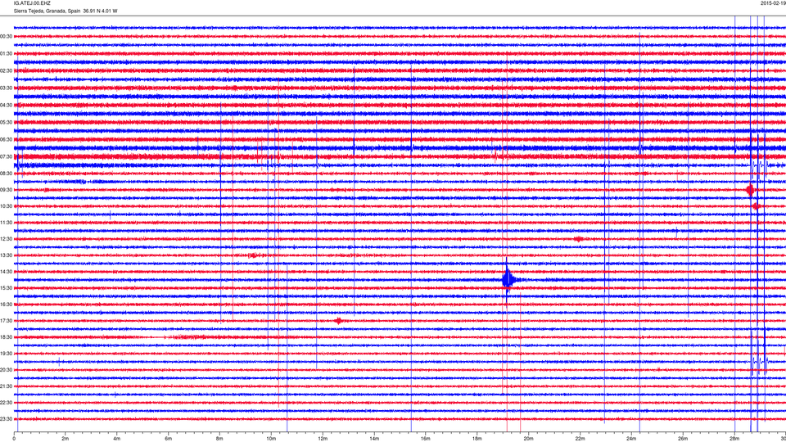Select the 05:30 time label
786x442 pixels.
pos(6,122)
